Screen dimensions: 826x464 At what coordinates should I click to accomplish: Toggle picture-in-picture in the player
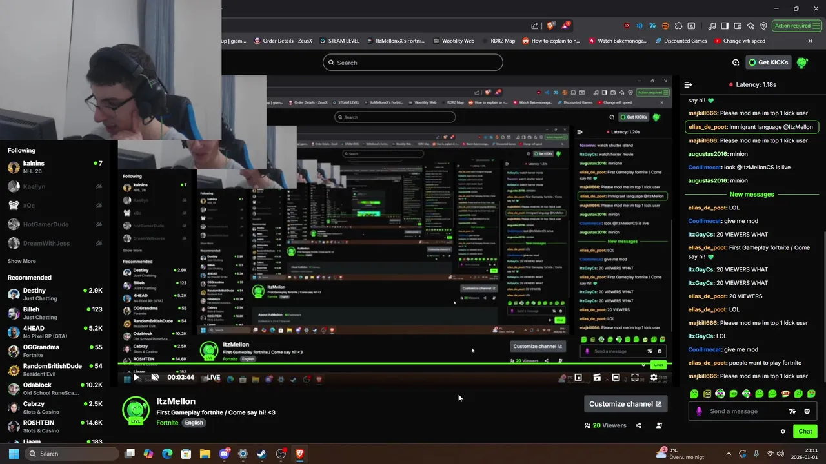[578, 378]
